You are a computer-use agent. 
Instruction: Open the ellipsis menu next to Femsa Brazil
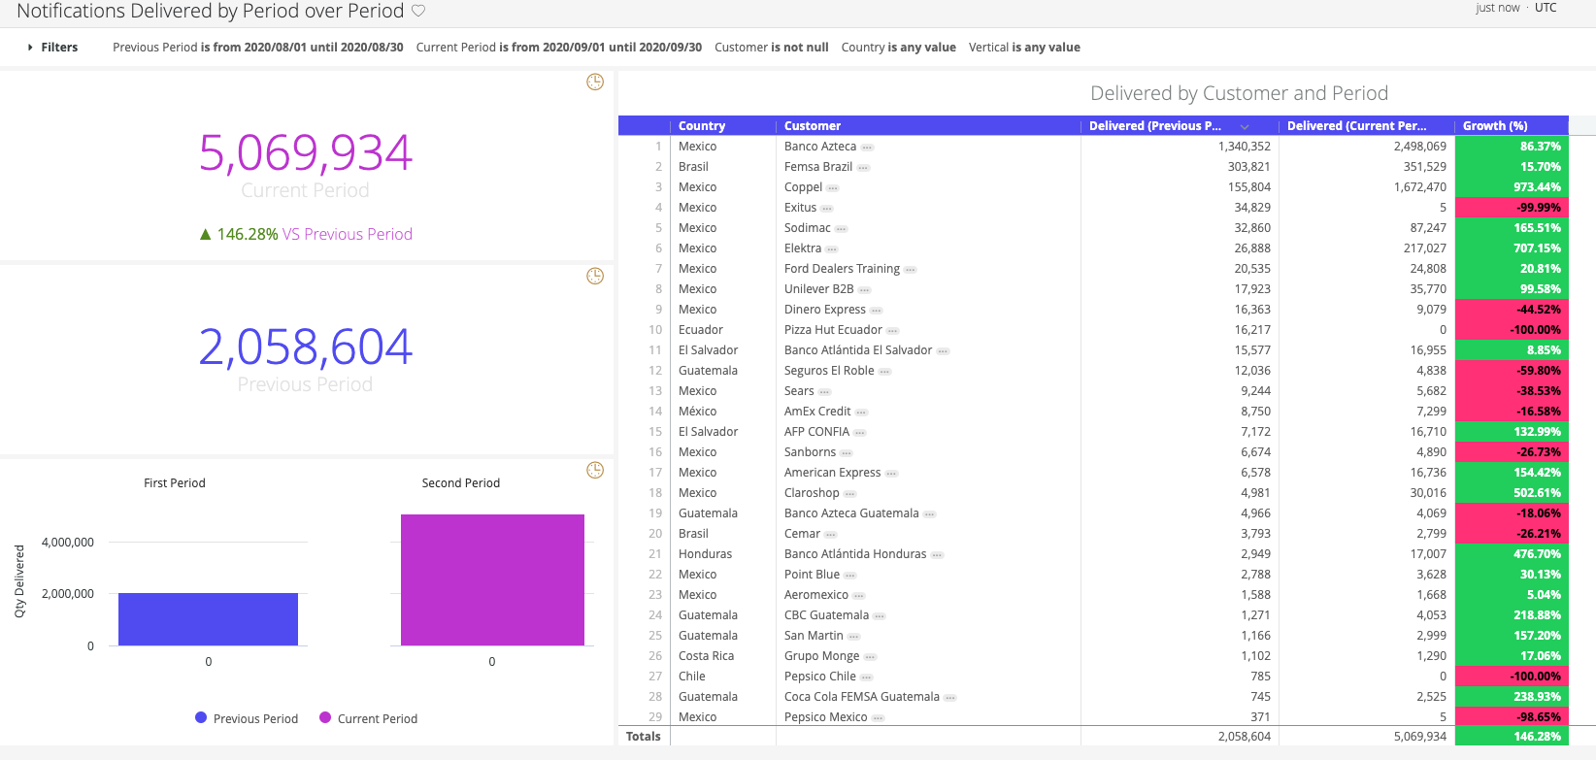(x=864, y=168)
